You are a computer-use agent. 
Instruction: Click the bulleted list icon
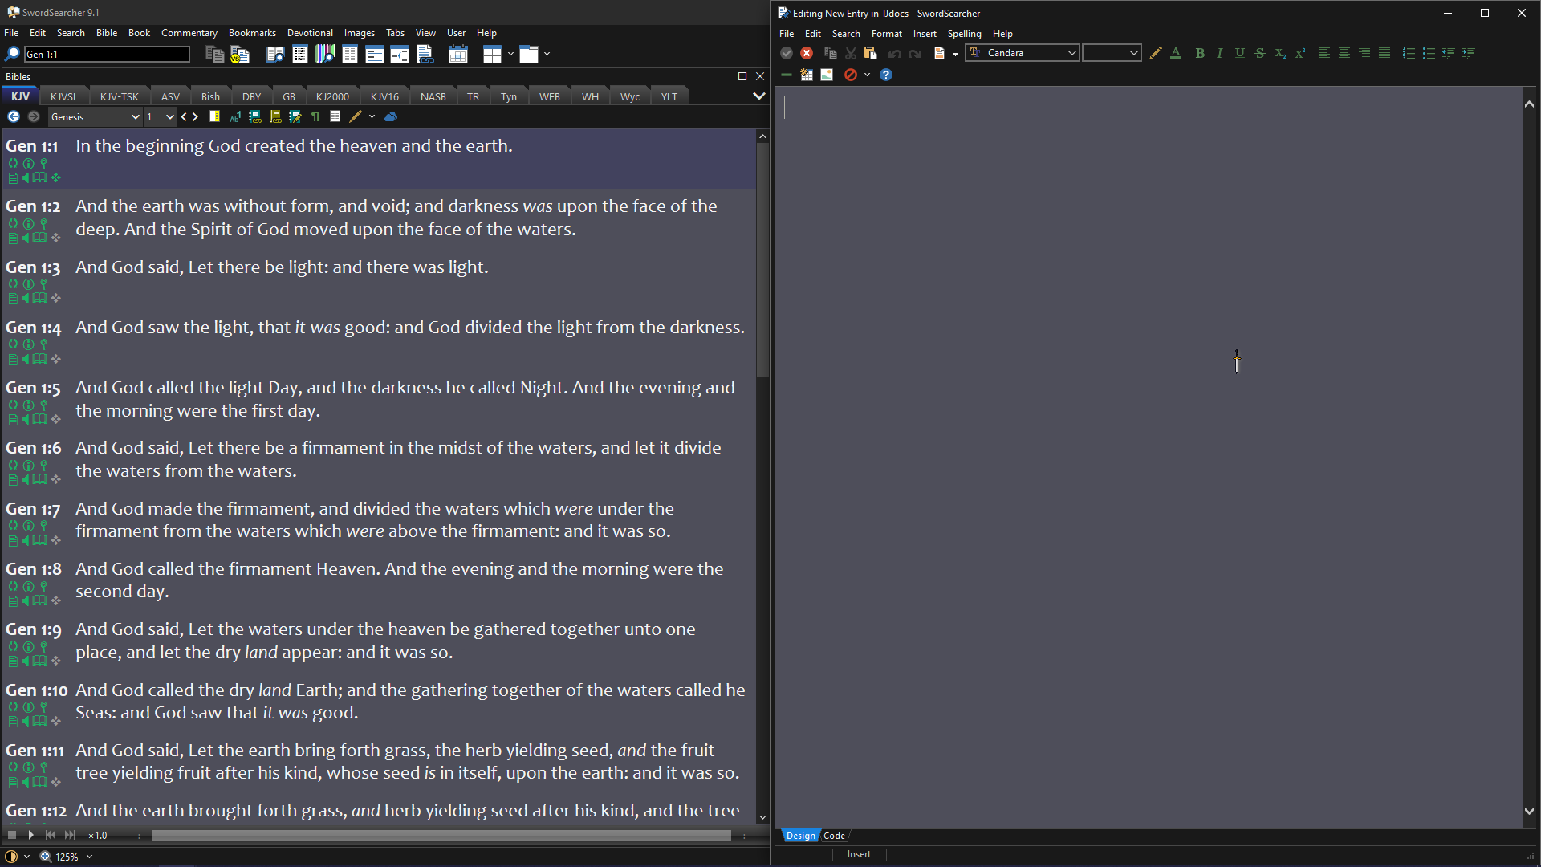[x=1429, y=53]
